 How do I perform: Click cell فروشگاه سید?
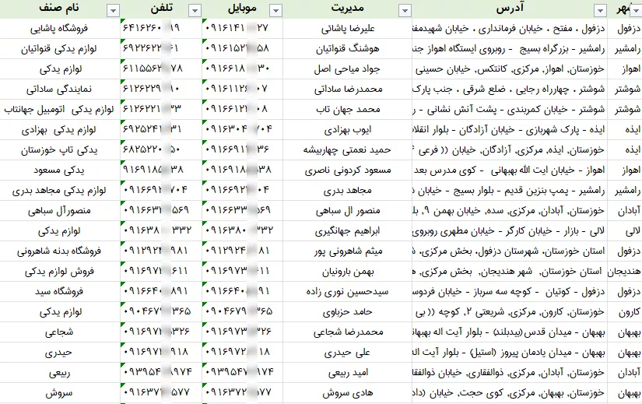pos(60,291)
